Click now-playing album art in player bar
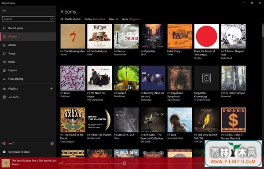 pyautogui.click(x=6, y=163)
